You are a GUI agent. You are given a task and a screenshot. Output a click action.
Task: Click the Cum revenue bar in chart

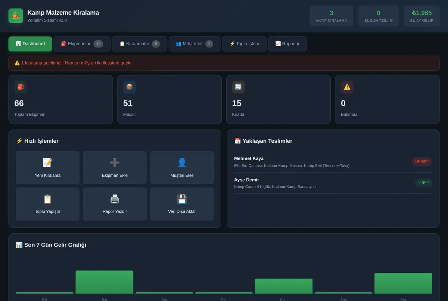click(284, 286)
